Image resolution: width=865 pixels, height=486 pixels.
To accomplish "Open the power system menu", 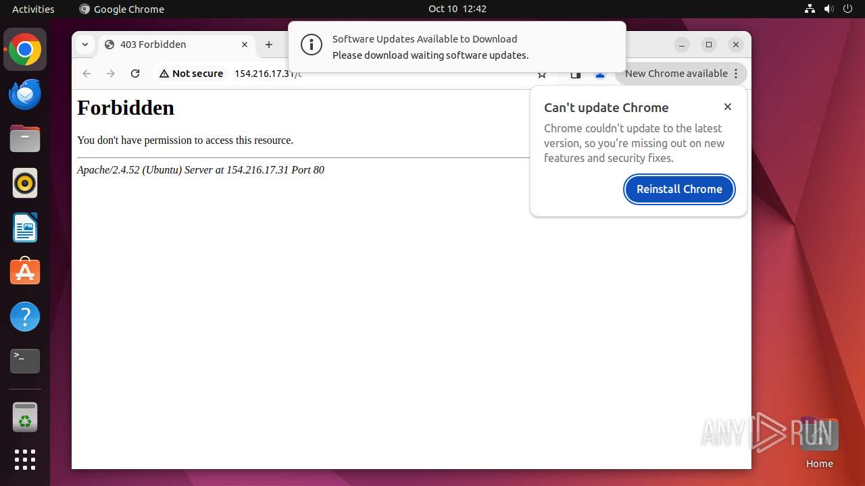I will click(848, 9).
